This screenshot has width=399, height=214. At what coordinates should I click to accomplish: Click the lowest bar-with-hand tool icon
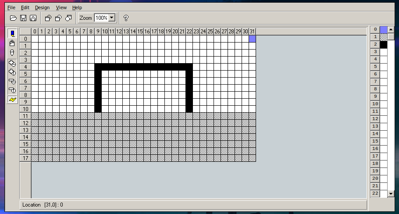point(13,90)
